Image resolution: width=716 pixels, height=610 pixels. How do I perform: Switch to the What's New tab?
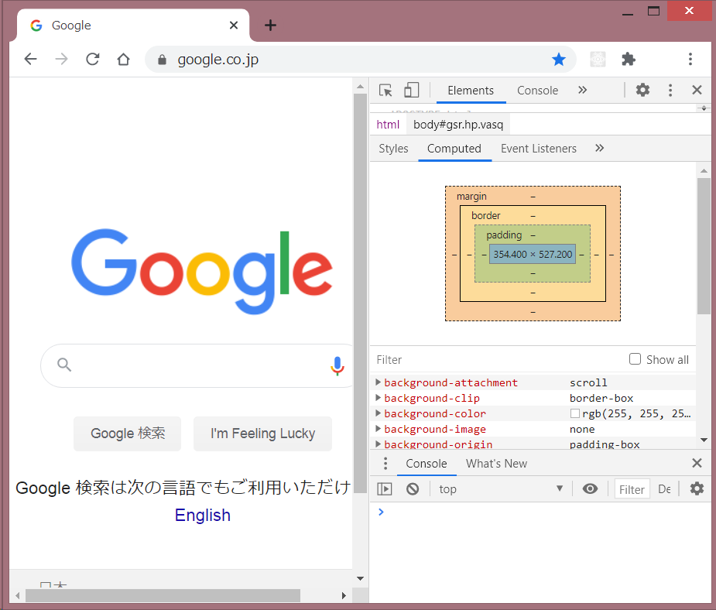tap(496, 464)
